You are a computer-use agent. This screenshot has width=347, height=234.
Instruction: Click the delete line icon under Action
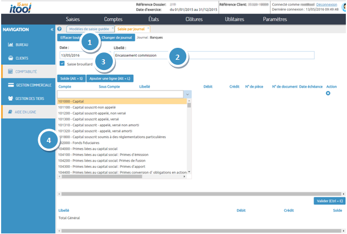(328, 93)
